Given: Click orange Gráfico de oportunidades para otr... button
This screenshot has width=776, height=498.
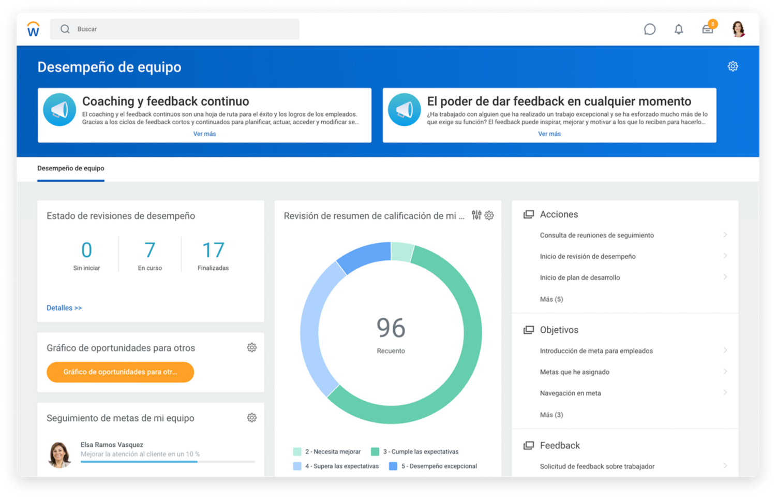Looking at the screenshot, I should tap(120, 372).
